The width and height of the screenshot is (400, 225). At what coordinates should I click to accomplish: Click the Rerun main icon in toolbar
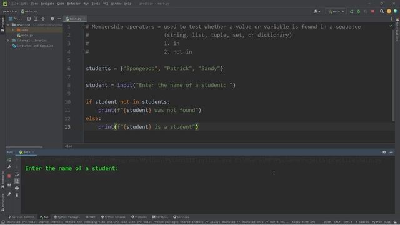[x=351, y=11]
